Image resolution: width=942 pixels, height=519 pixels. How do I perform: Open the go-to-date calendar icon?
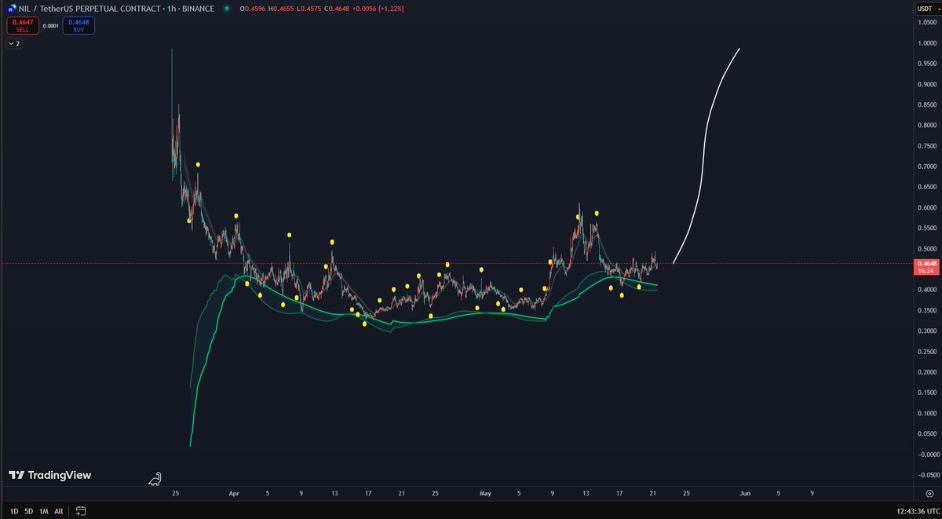(80, 511)
